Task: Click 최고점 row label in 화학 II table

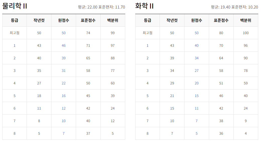Action: [x=148, y=33]
